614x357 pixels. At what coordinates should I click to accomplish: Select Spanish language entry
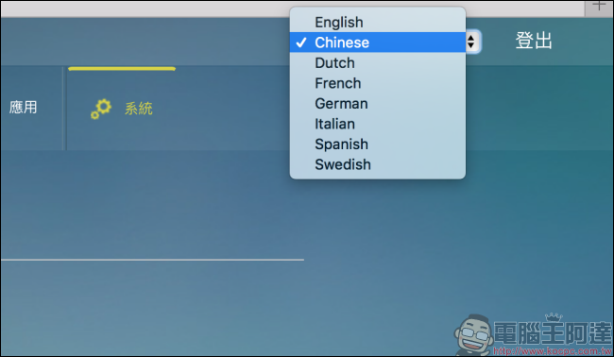pos(378,144)
